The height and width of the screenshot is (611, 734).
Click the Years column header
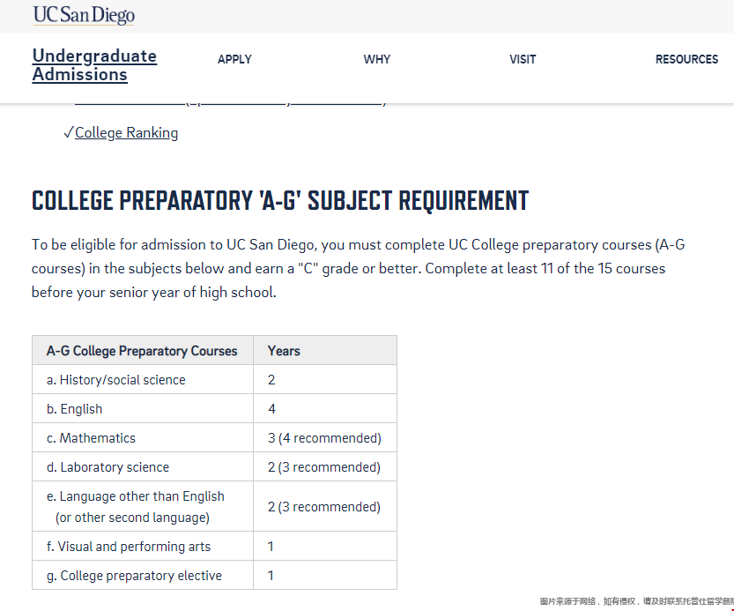pos(284,351)
